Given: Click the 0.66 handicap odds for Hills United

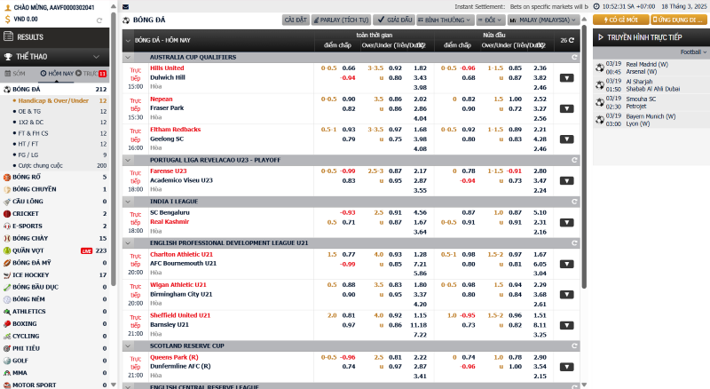Looking at the screenshot, I should (x=349, y=67).
